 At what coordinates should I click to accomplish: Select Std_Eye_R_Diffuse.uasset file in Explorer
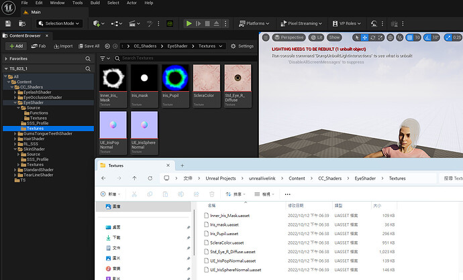coord(232,252)
